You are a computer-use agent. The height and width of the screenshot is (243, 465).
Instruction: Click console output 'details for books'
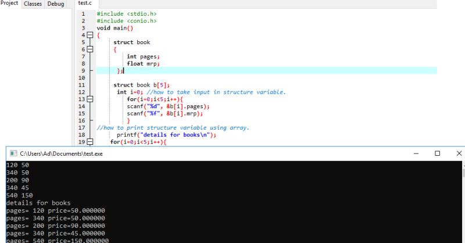tap(38, 203)
